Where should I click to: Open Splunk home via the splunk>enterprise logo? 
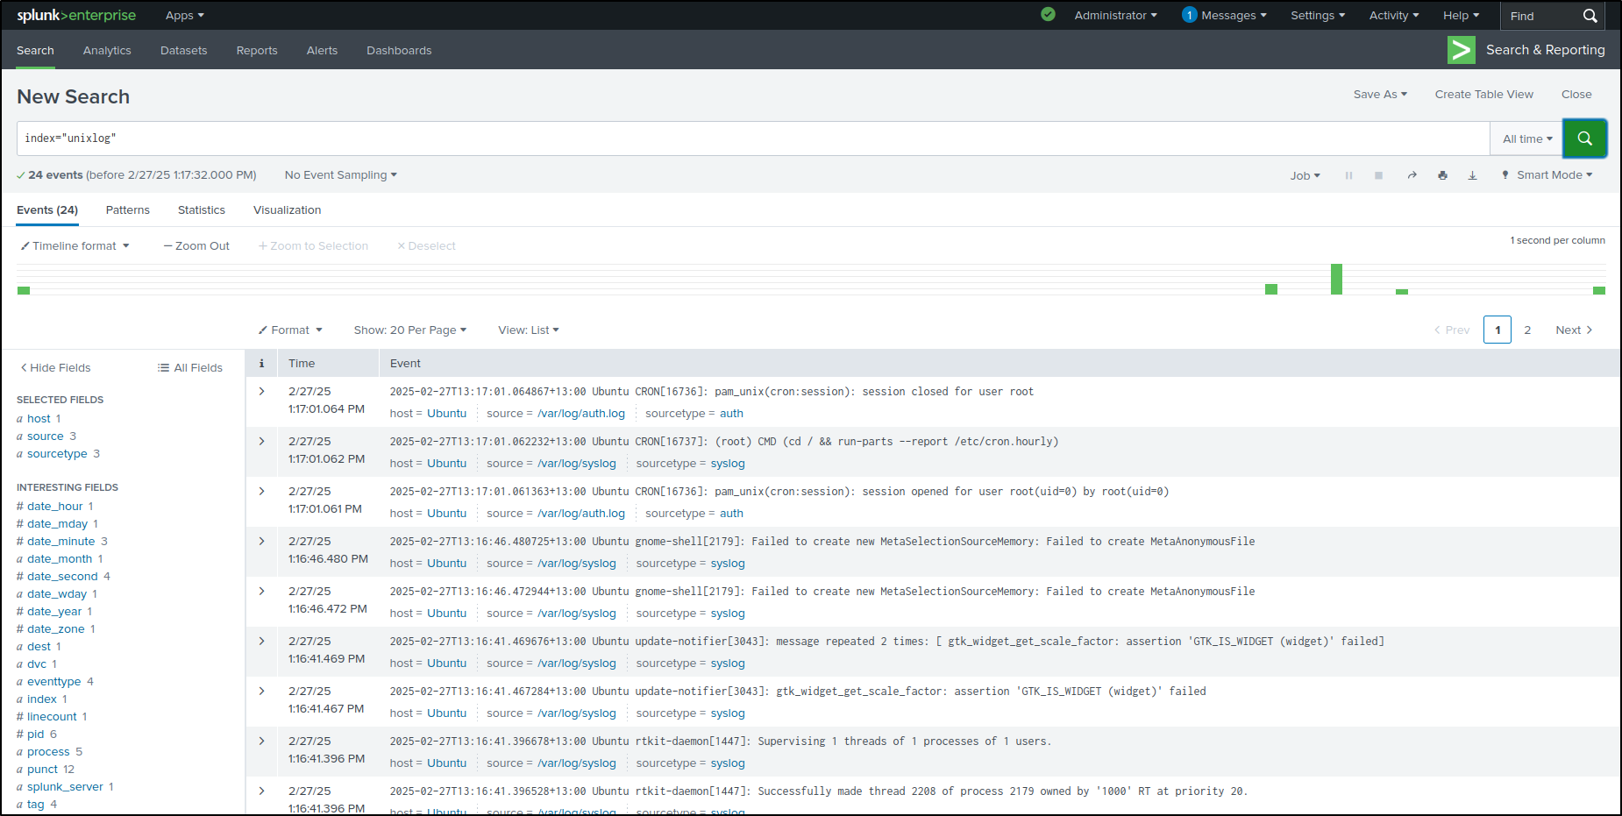[x=76, y=15]
